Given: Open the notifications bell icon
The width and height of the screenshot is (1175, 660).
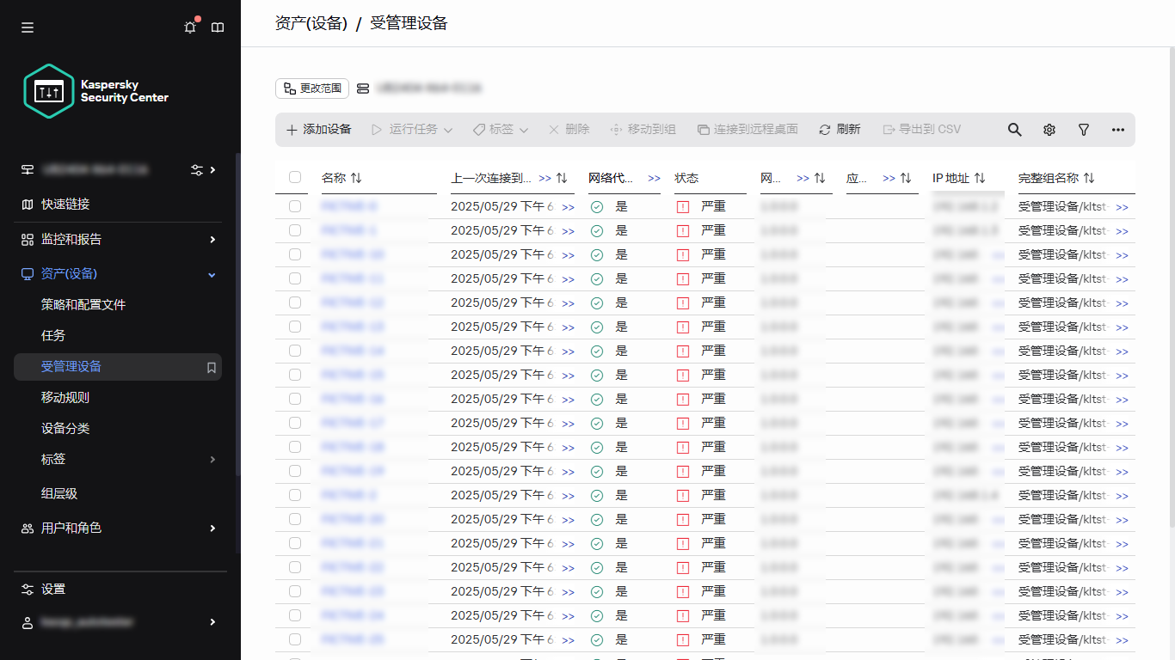Looking at the screenshot, I should tap(189, 27).
